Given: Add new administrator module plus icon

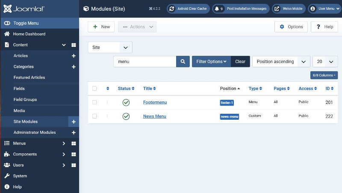Looking at the screenshot, I should pyautogui.click(x=74, y=133).
